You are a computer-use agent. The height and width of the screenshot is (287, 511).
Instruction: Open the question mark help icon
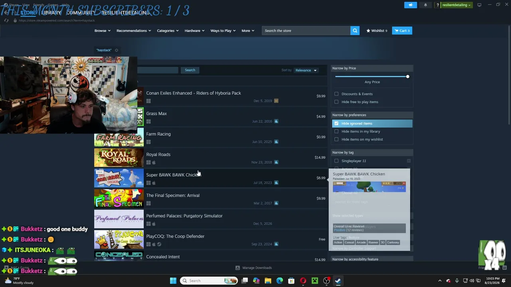[x=438, y=5]
